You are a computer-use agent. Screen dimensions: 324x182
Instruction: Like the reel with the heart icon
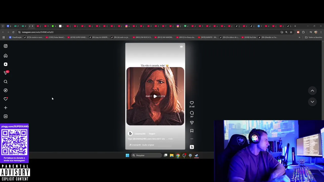pos(192,103)
